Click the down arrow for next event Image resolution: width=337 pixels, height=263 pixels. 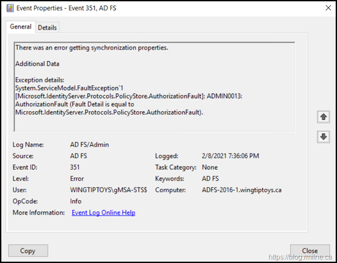pyautogui.click(x=323, y=137)
